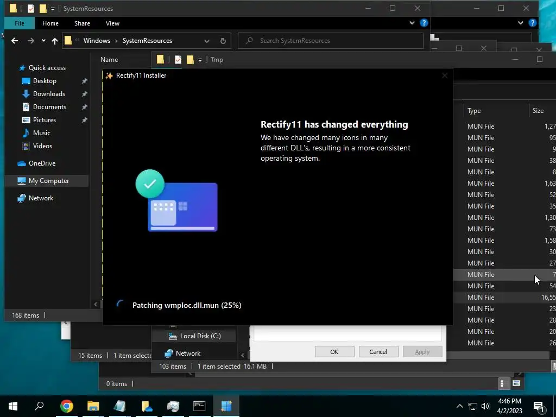Click the properties icon in Tmp title bar

coord(178,60)
